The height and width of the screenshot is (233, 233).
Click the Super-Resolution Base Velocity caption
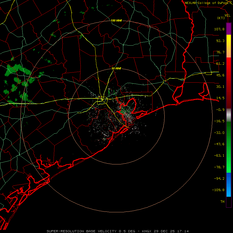coord(118,231)
